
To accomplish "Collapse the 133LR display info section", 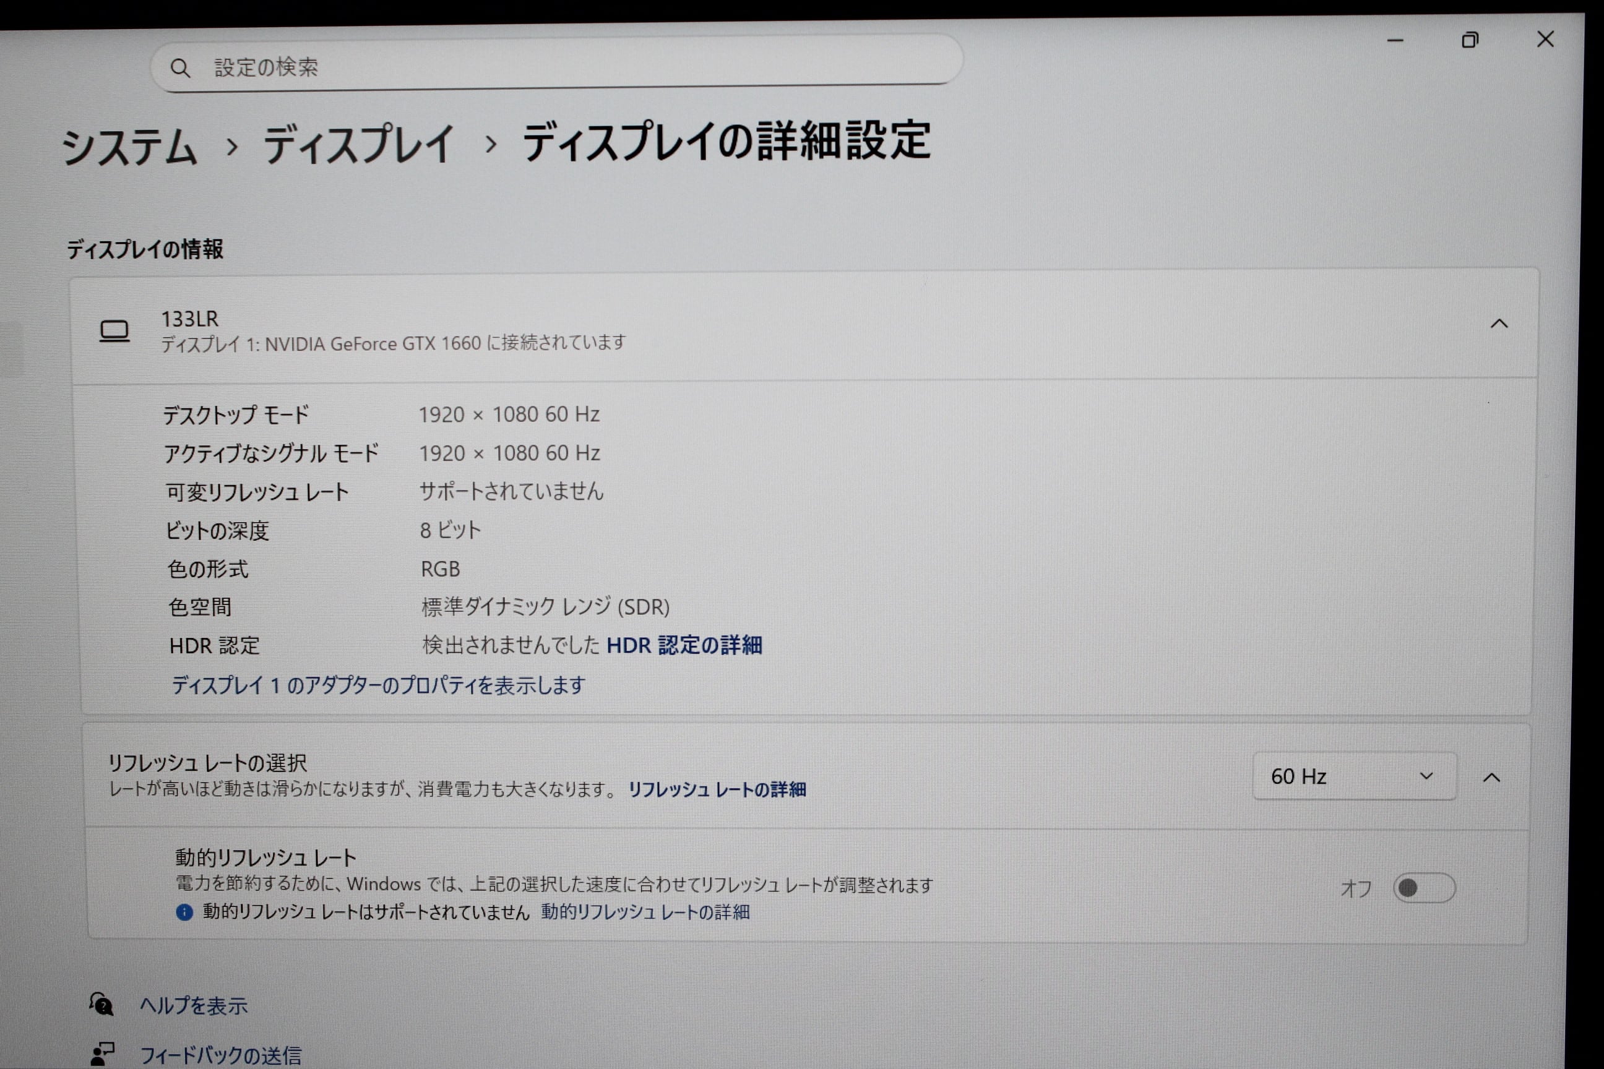I will click(1498, 324).
